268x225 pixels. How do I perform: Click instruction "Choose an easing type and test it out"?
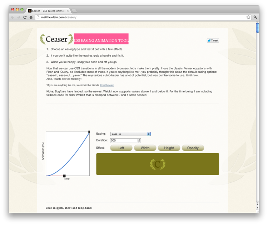(87, 49)
